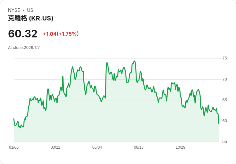Click the 70 y-axis label
The image size is (236, 164).
click(x=224, y=79)
